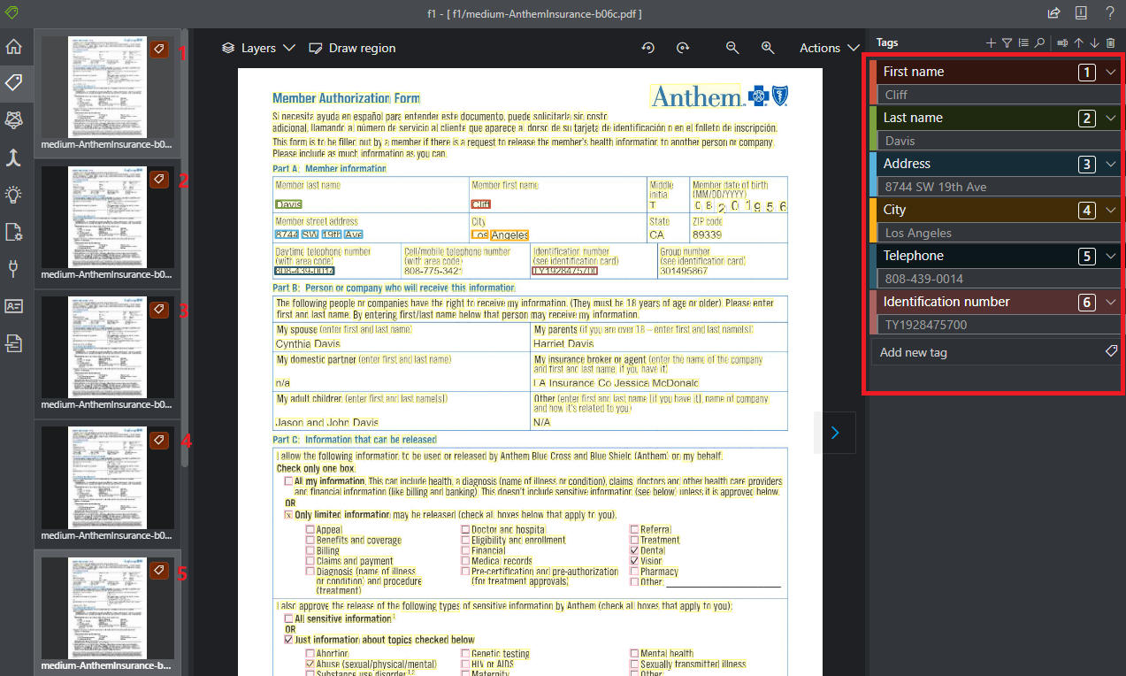
Task: Select the highlighted word Davis under Member last name
Action: 288,204
